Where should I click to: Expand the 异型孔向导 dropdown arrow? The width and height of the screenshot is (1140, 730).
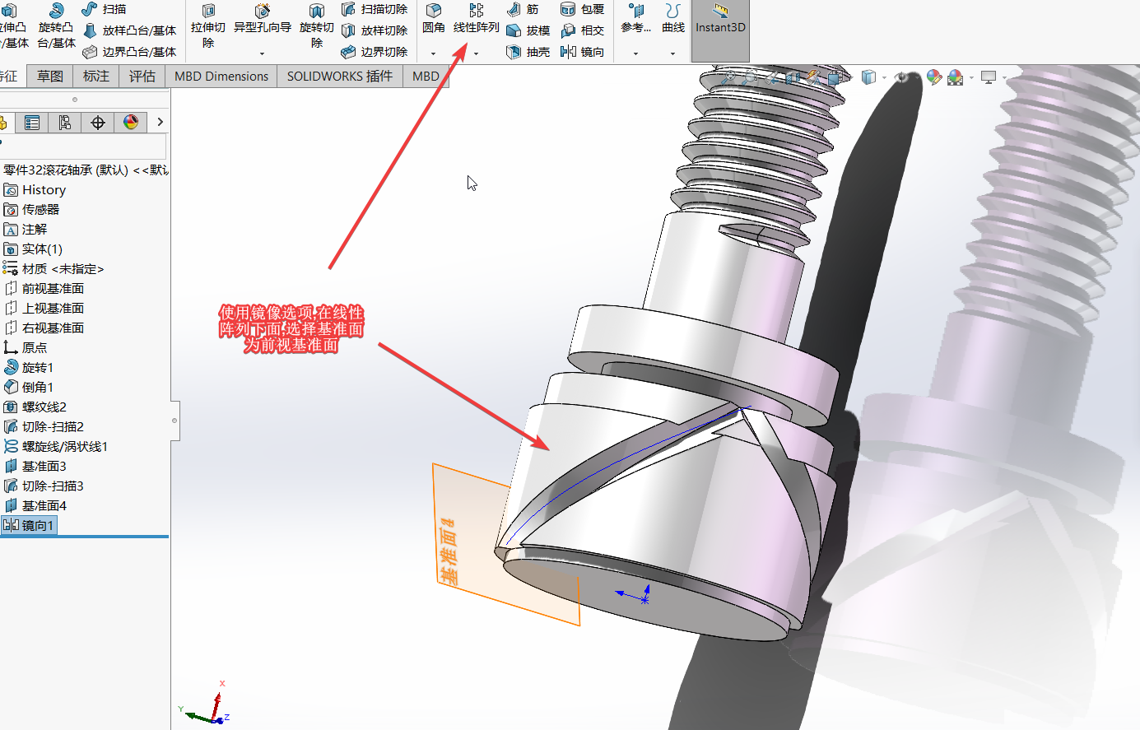[263, 53]
